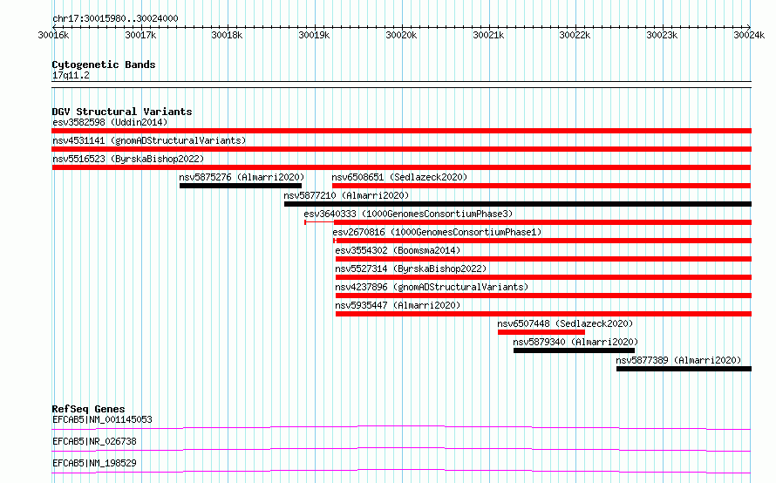The width and height of the screenshot is (776, 483).
Task: Open the EFCAB5|NM_198529 transcript label
Action: click(x=94, y=463)
